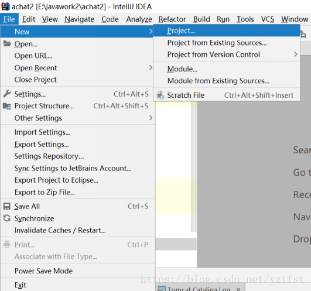Expand the Other Settings submenu arrow
The height and width of the screenshot is (291, 311).
pos(151,118)
